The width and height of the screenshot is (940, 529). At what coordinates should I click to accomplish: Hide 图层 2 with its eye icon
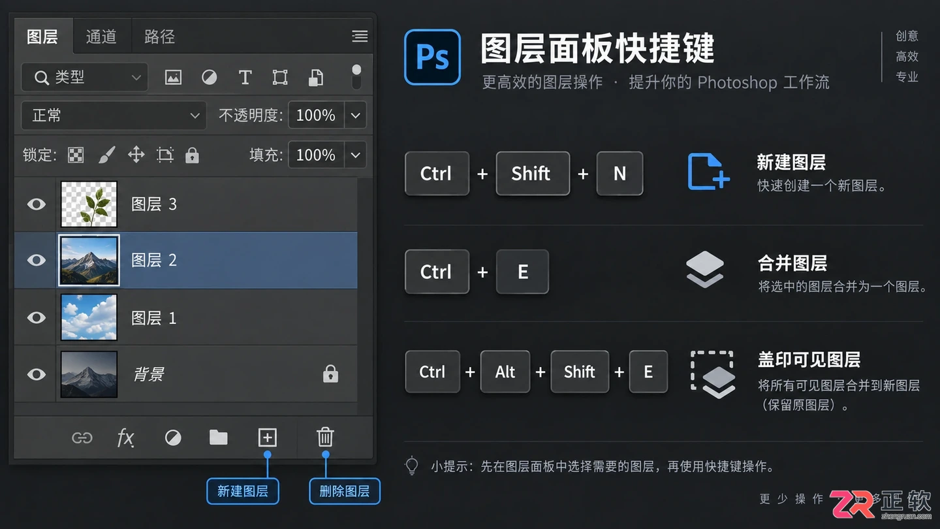(x=37, y=261)
